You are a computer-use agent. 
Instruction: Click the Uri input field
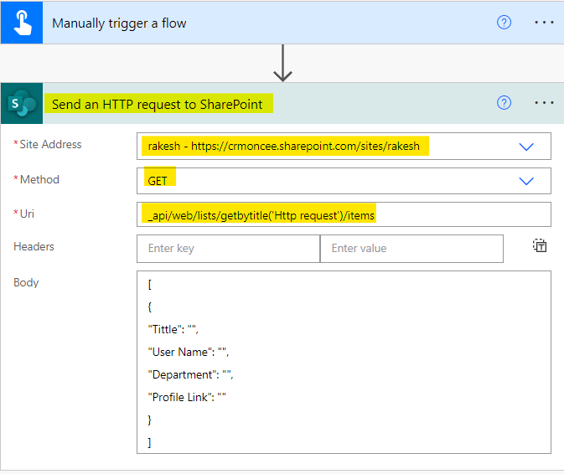(x=344, y=214)
